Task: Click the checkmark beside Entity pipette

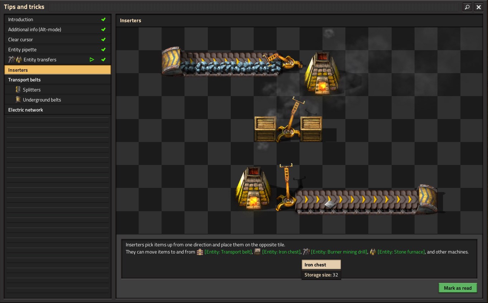Action: (104, 49)
